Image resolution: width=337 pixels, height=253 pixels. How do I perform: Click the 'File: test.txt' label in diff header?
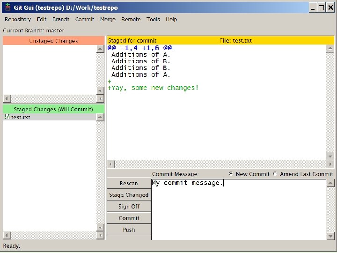pyautogui.click(x=235, y=40)
